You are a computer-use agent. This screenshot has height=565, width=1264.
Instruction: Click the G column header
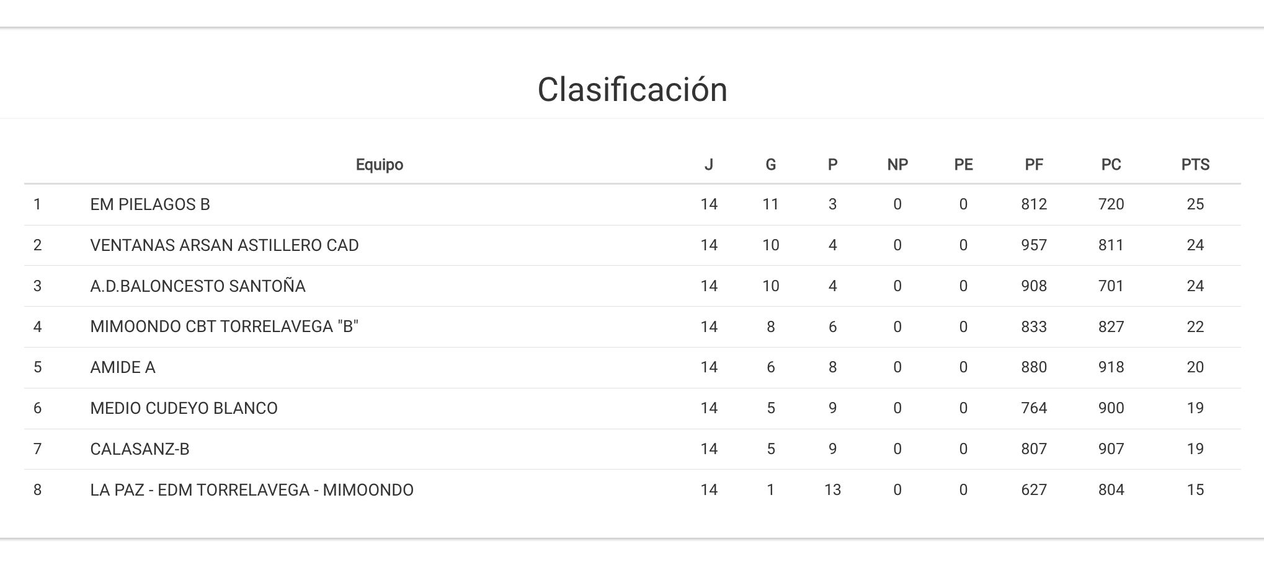point(770,165)
